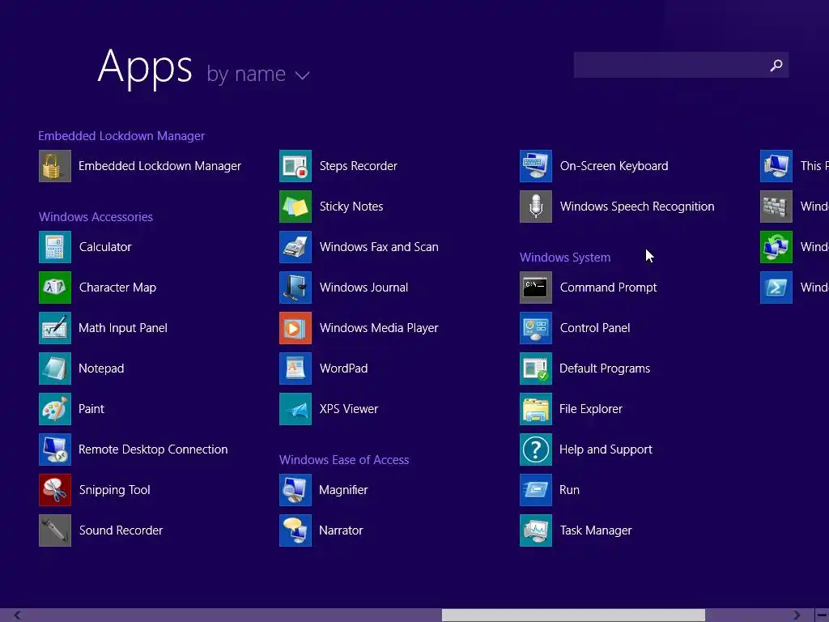Click the 'On-Screen Keyboard' label
This screenshot has width=829, height=622.
[614, 166]
